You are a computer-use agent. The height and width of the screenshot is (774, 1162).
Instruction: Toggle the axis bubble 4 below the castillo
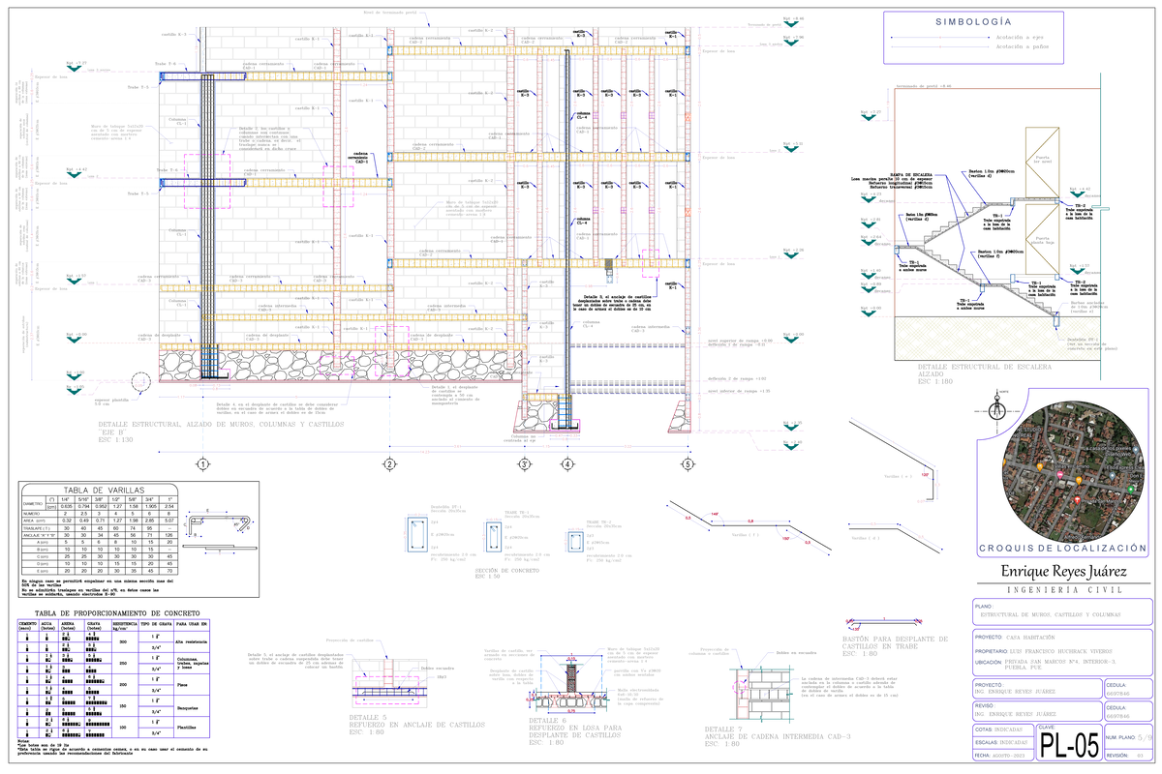click(x=566, y=465)
